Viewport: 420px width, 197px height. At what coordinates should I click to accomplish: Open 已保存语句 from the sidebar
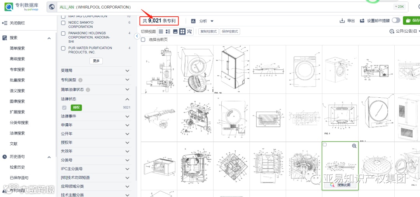(19, 178)
